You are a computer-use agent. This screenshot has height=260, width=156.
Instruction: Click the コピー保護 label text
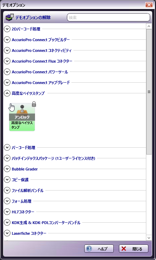click(20, 179)
